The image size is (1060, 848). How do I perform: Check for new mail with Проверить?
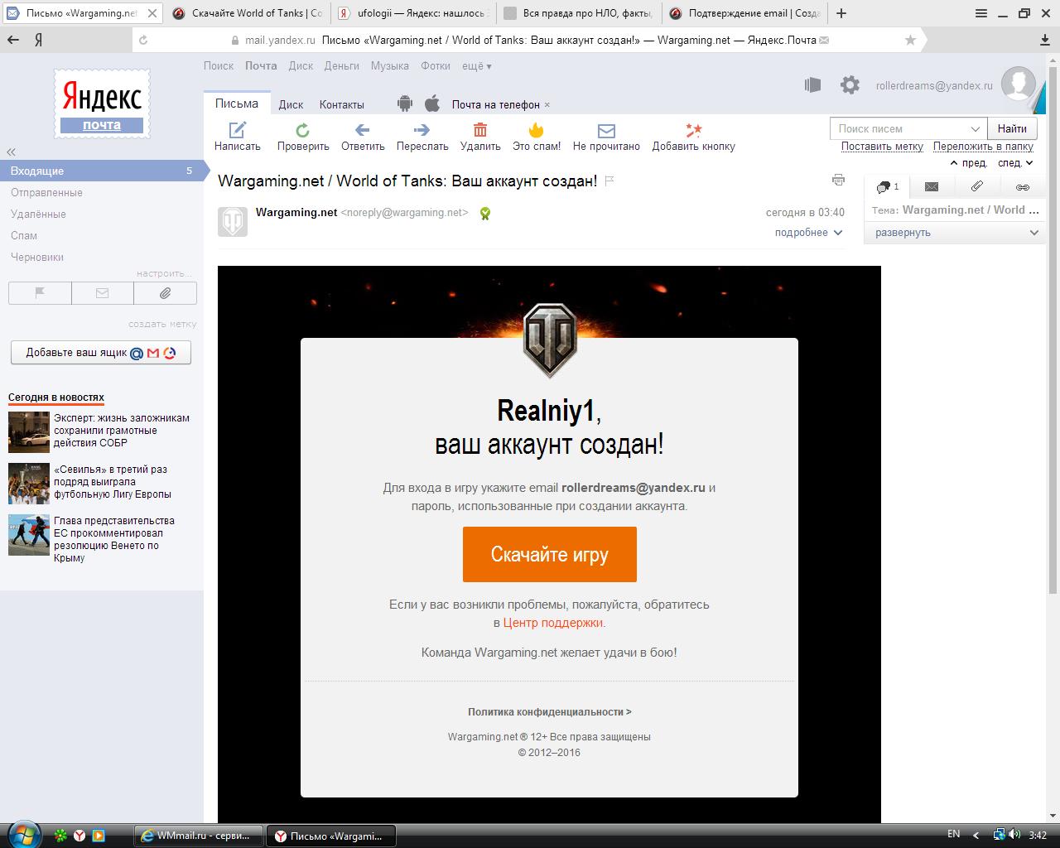click(303, 137)
